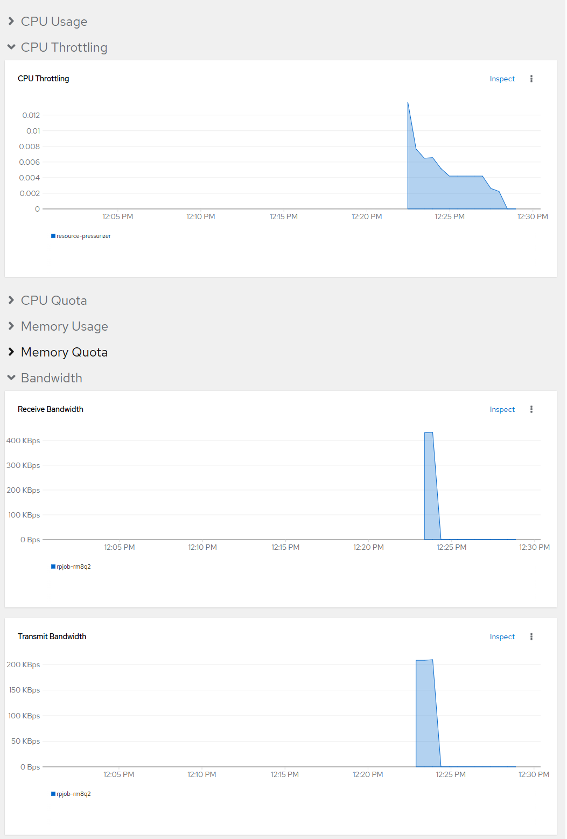567x839 pixels.
Task: Toggle resource-pressurizer series legend label
Action: pyautogui.click(x=83, y=236)
